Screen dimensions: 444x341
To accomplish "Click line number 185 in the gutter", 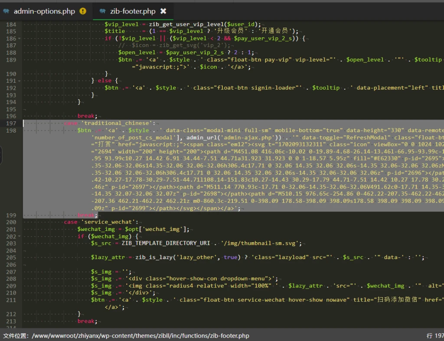I will click(11, 31).
